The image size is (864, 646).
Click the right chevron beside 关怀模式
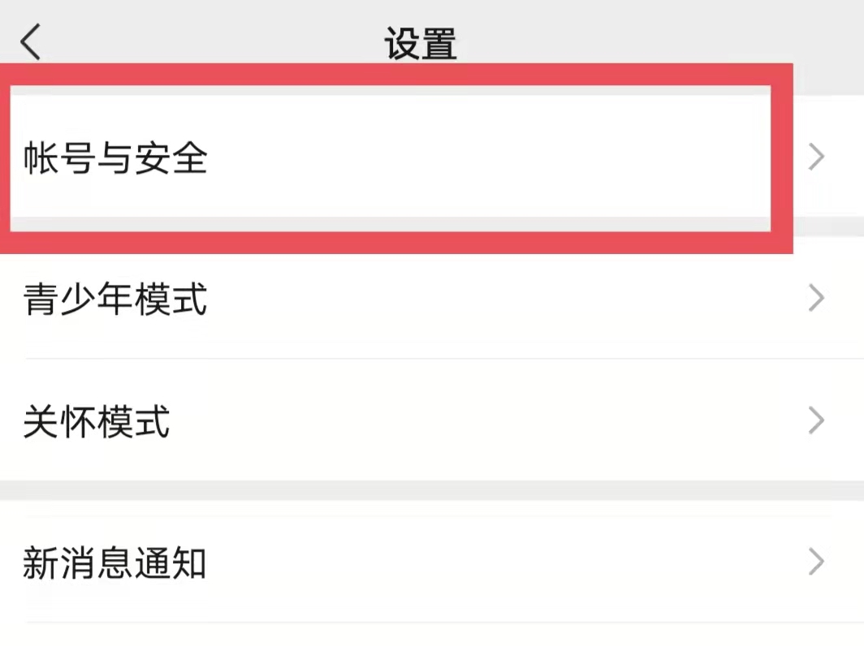[817, 422]
